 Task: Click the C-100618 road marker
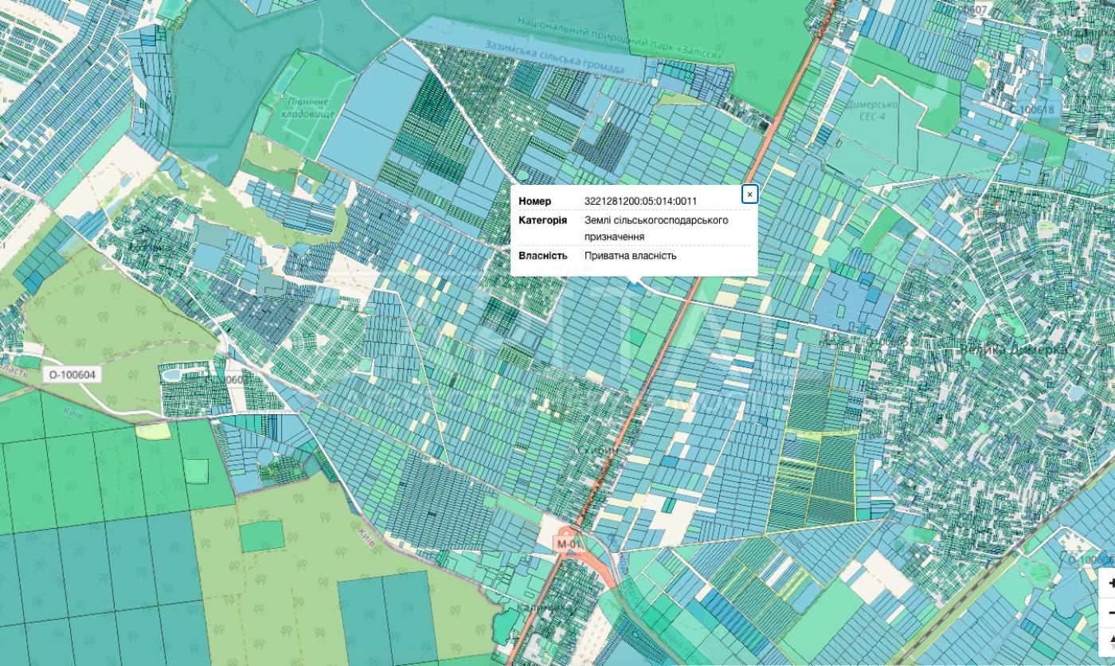1035,109
